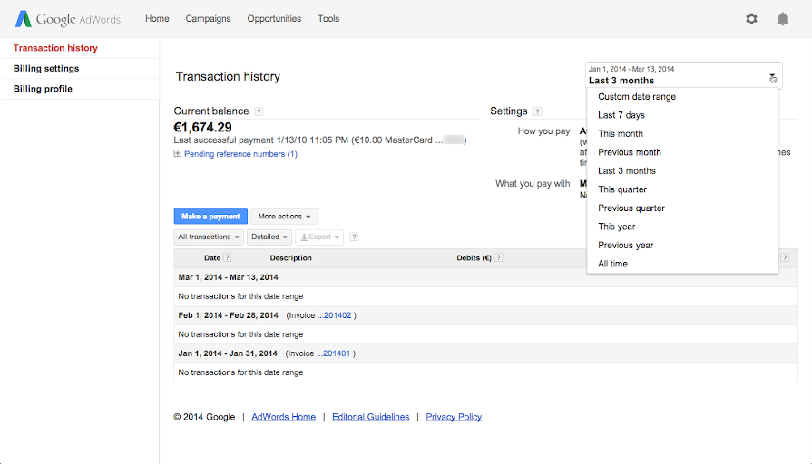Select All time from the date list
The image size is (812, 464).
point(612,264)
